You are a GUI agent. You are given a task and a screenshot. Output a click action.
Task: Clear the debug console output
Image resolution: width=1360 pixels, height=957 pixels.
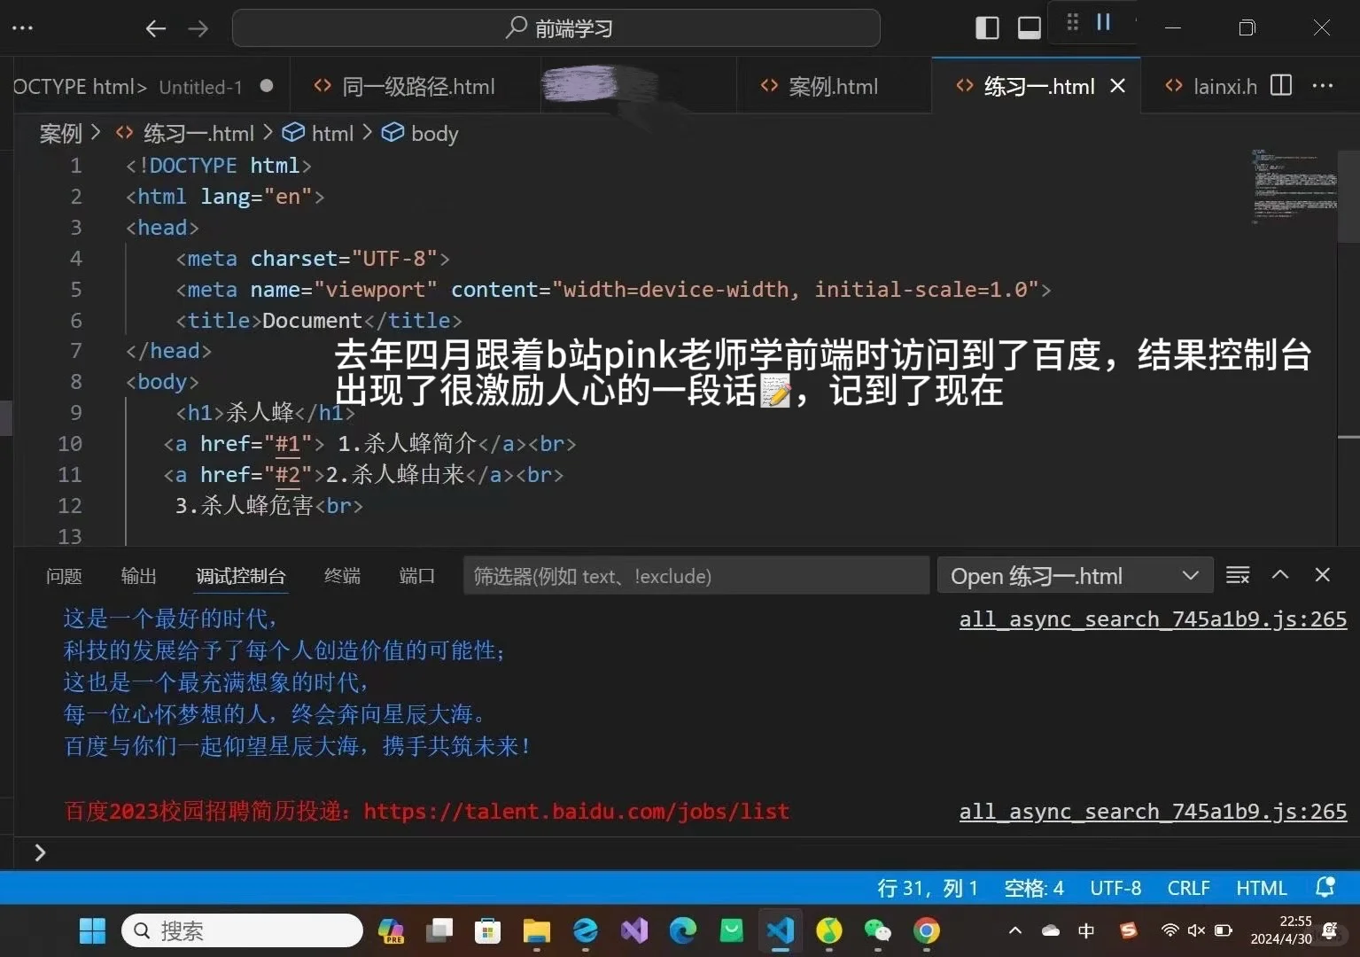[x=1238, y=575]
